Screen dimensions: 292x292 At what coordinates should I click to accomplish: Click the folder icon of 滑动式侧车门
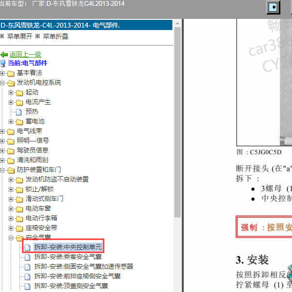19,200
